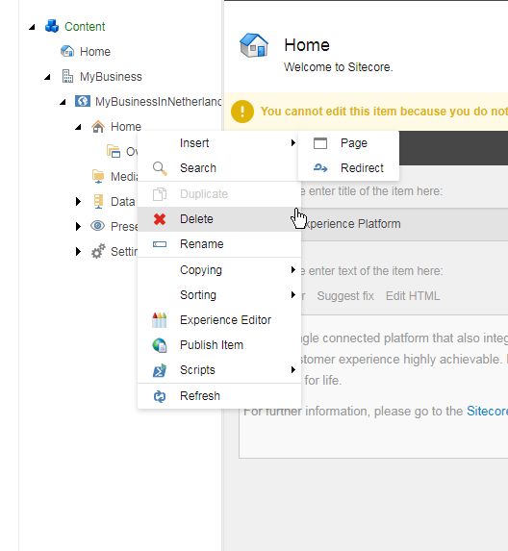Click the top-level Home tree icon
Image resolution: width=508 pixels, height=551 pixels.
[x=67, y=51]
